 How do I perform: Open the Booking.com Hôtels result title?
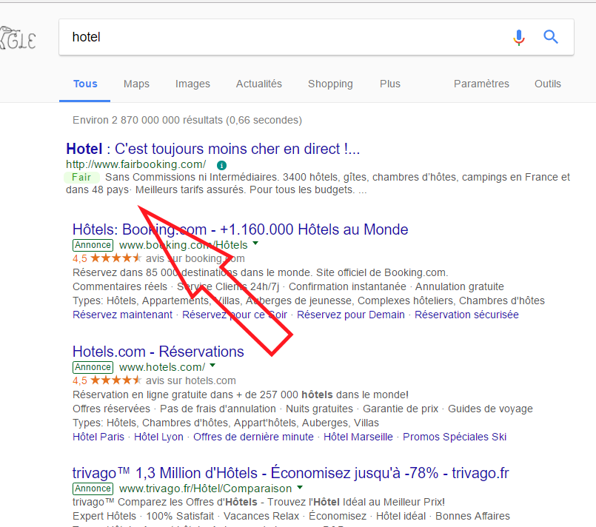240,229
